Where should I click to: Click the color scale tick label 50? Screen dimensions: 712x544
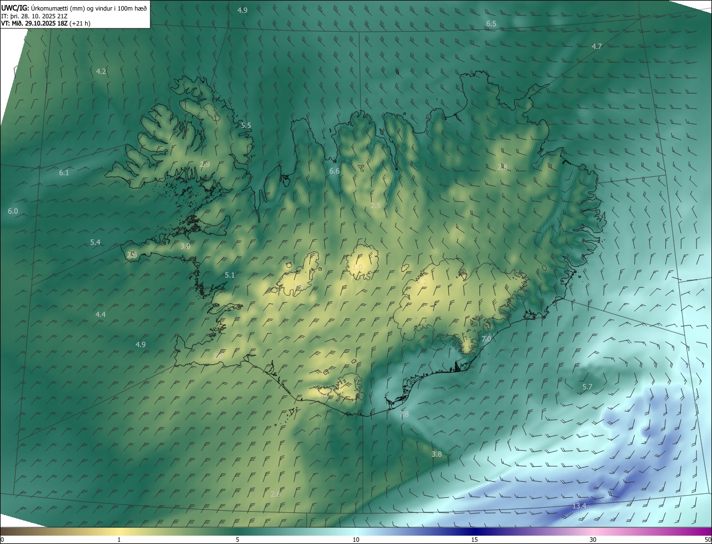708,540
